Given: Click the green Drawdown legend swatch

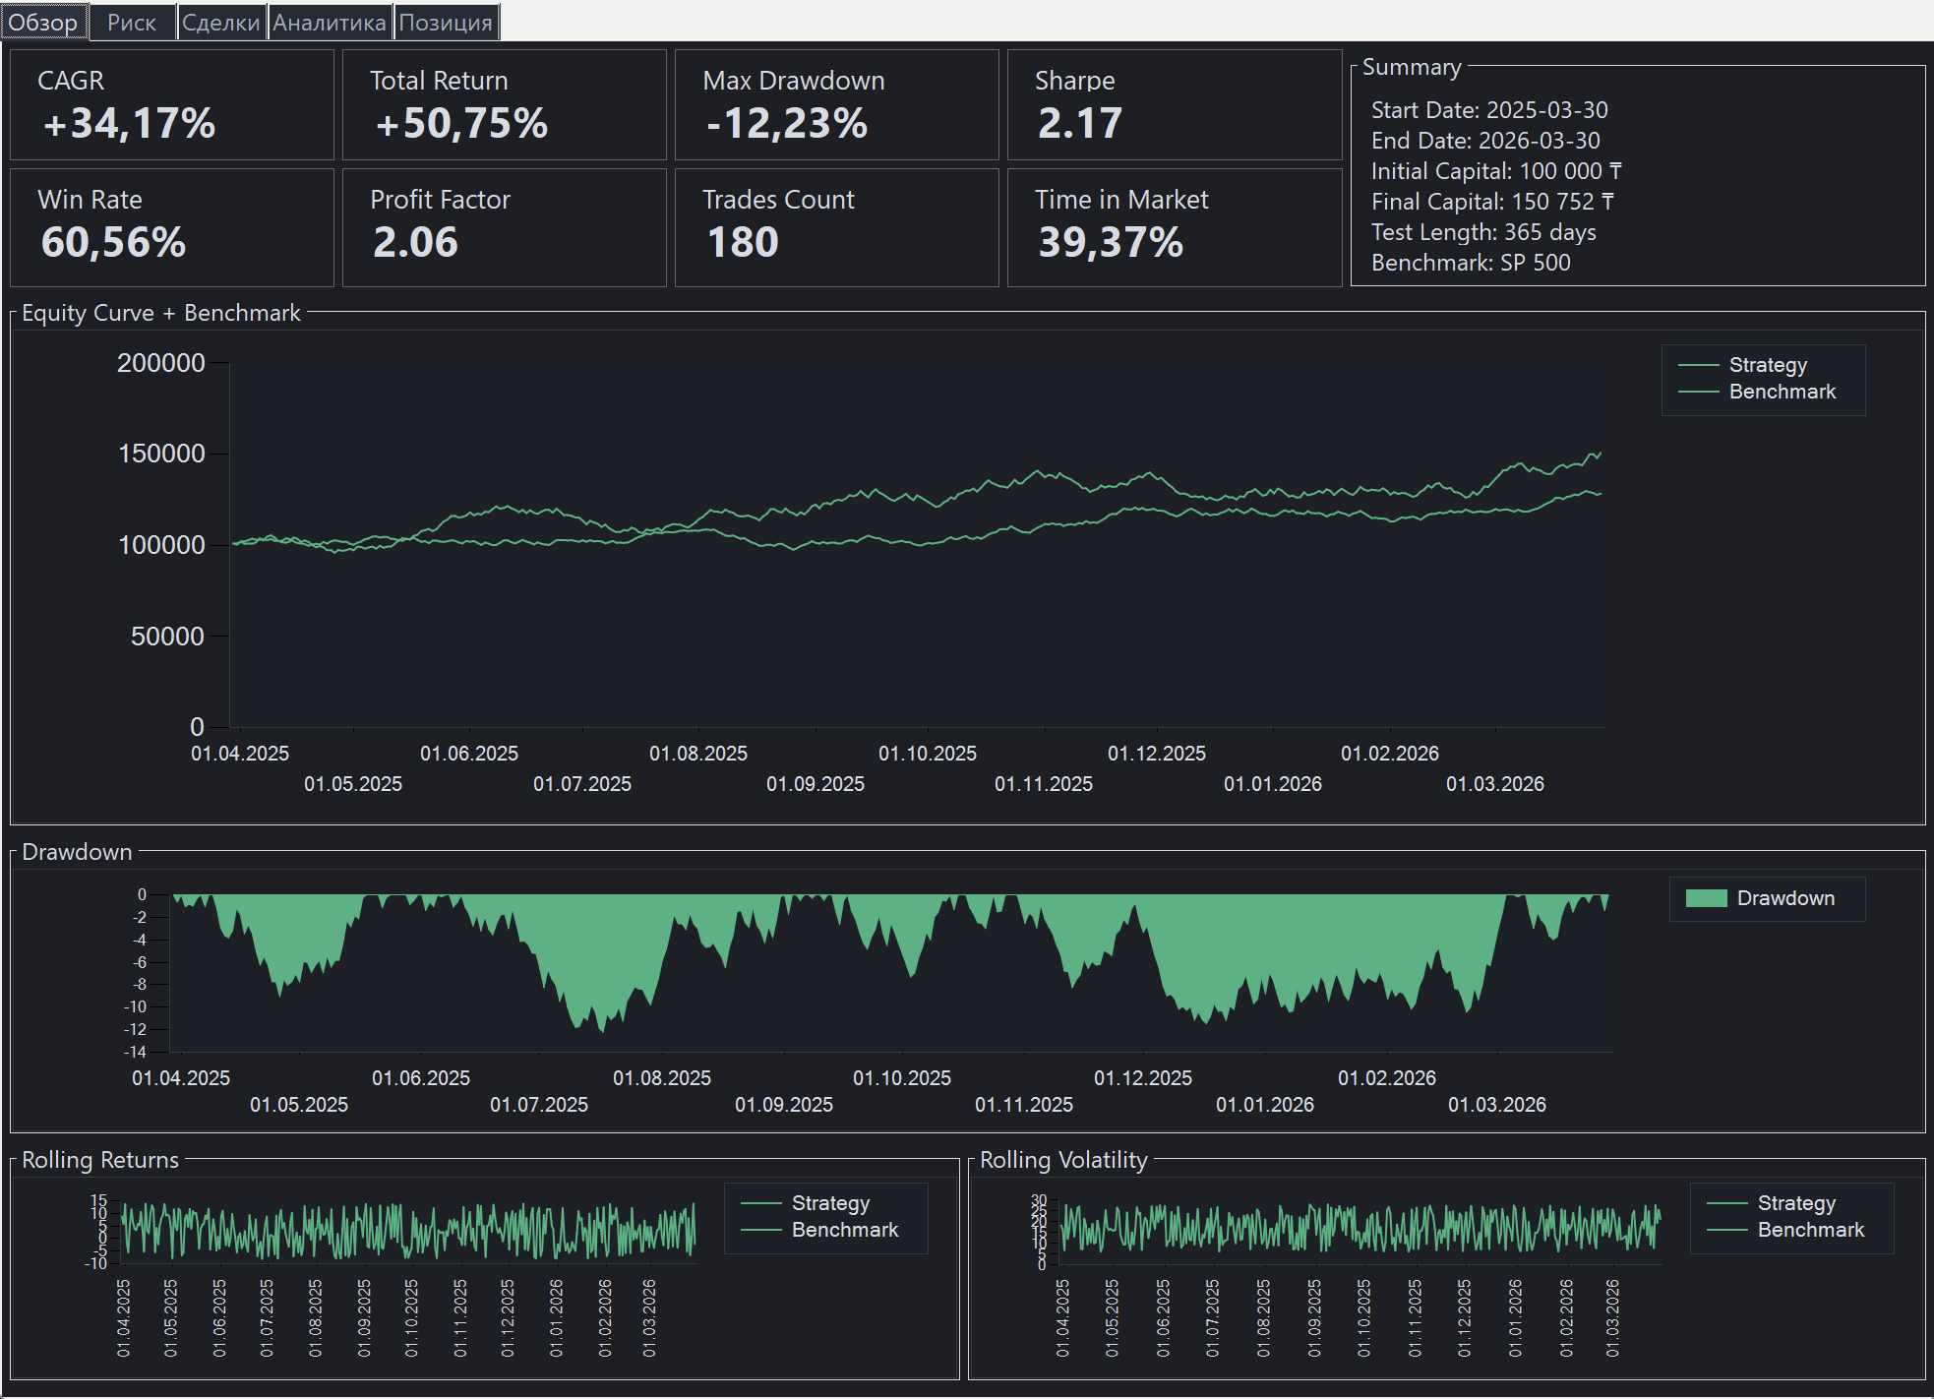Looking at the screenshot, I should [x=1706, y=898].
